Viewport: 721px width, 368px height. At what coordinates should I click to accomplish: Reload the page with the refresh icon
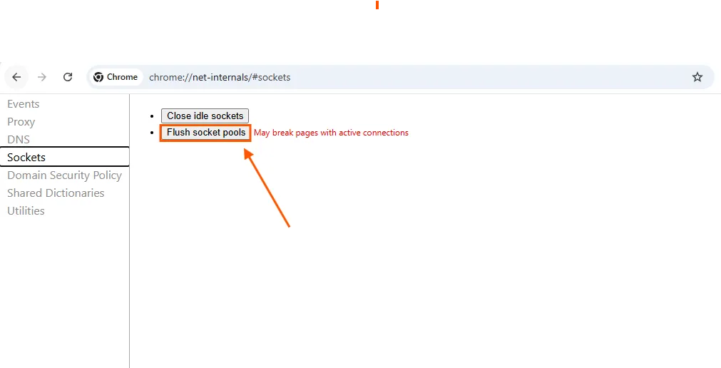point(68,77)
